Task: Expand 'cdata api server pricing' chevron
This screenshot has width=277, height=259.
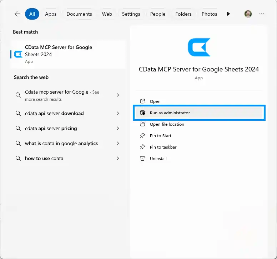Action: click(118, 128)
